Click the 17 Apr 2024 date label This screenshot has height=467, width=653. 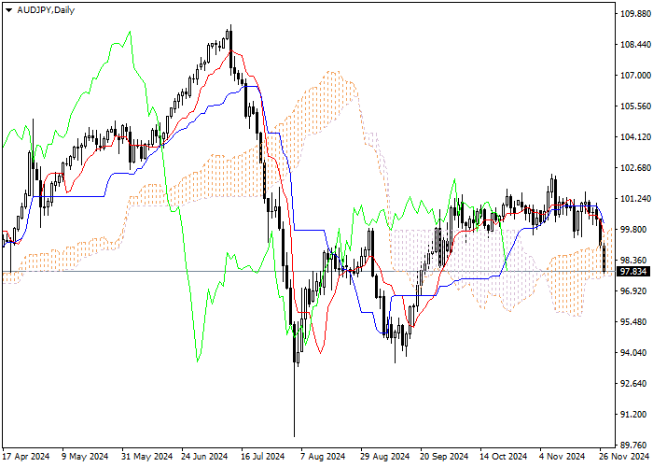coord(26,457)
